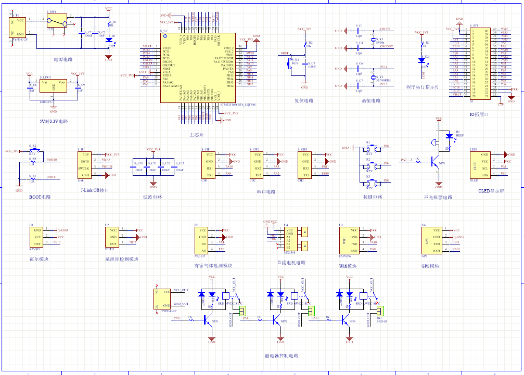Click the S_K1 reset key switch
This screenshot has height=375, width=524.
coord(290,63)
